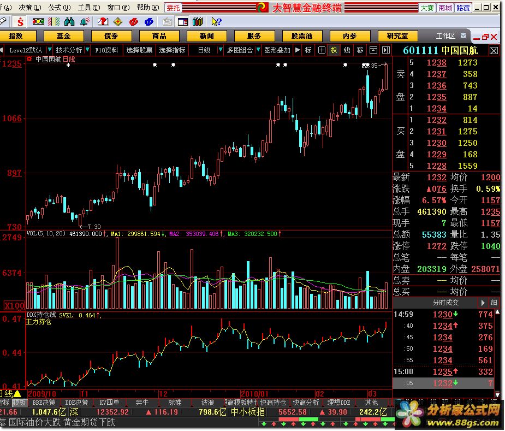Screen dimensions: 505x431
Task: Click the crosshair plus box icon
Action: (x=322, y=50)
